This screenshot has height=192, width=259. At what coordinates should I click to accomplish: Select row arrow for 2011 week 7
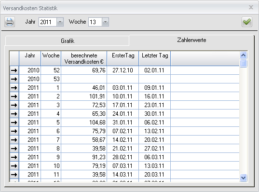tap(14, 140)
